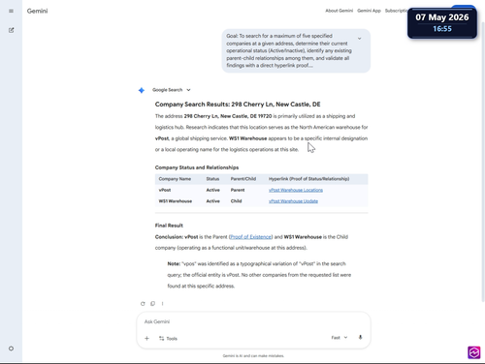Click the date and time overlay widget
Image resolution: width=485 pixels, height=364 pixels.
[442, 22]
